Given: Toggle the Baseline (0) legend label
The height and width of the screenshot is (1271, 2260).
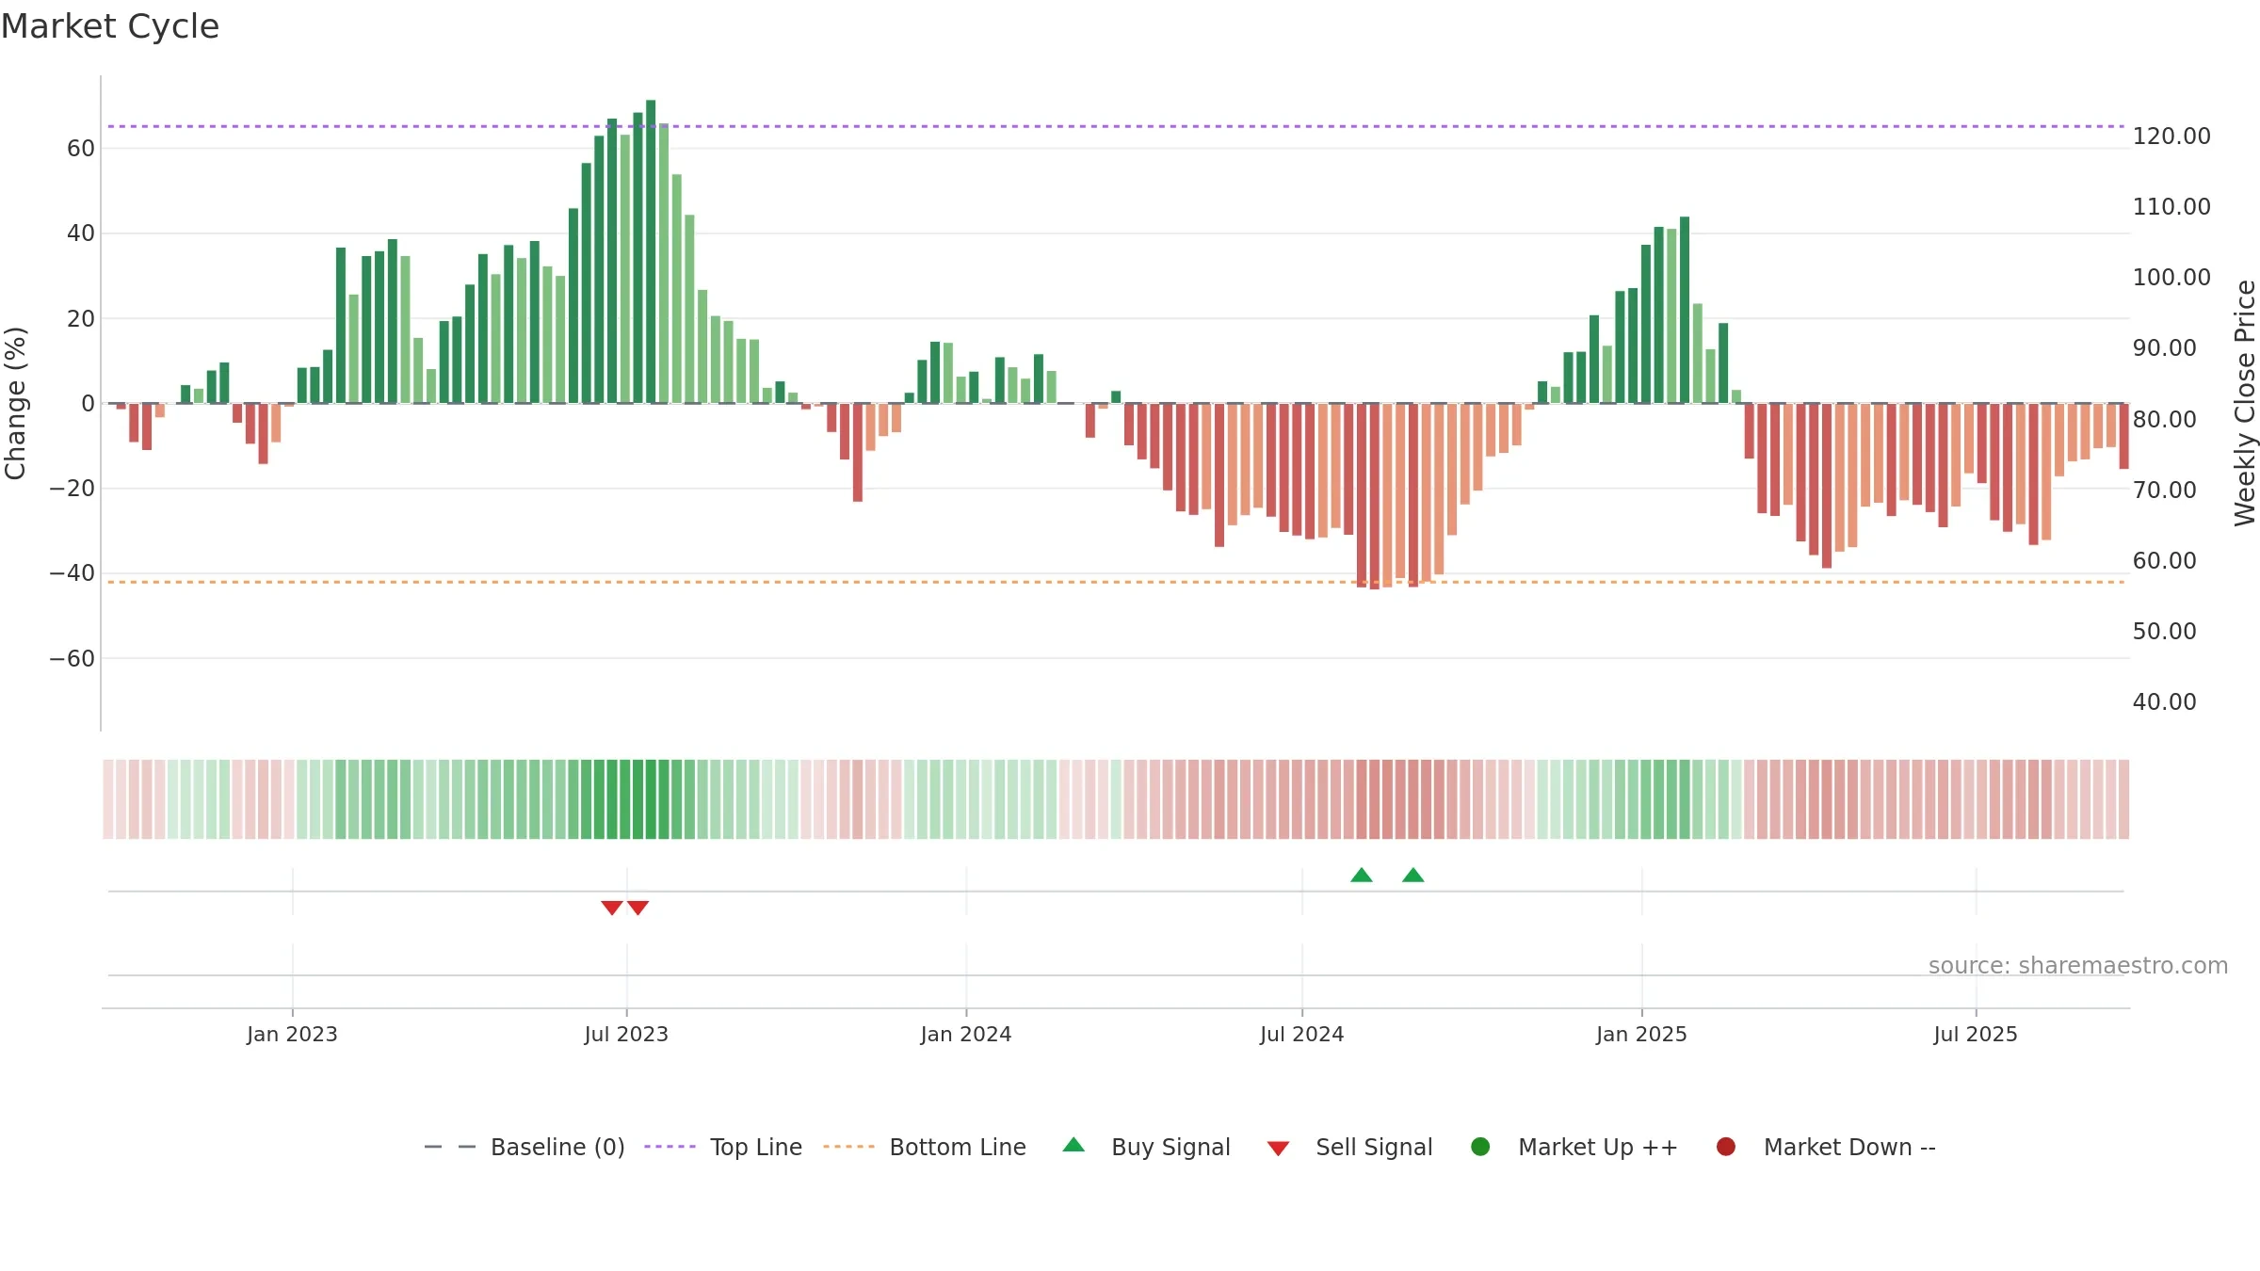Looking at the screenshot, I should [x=557, y=1147].
